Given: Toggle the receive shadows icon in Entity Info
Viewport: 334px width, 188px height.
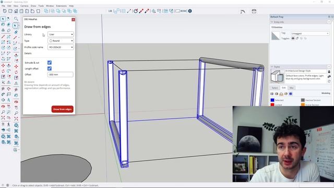Looking at the screenshot, I should pyautogui.click(x=301, y=38).
